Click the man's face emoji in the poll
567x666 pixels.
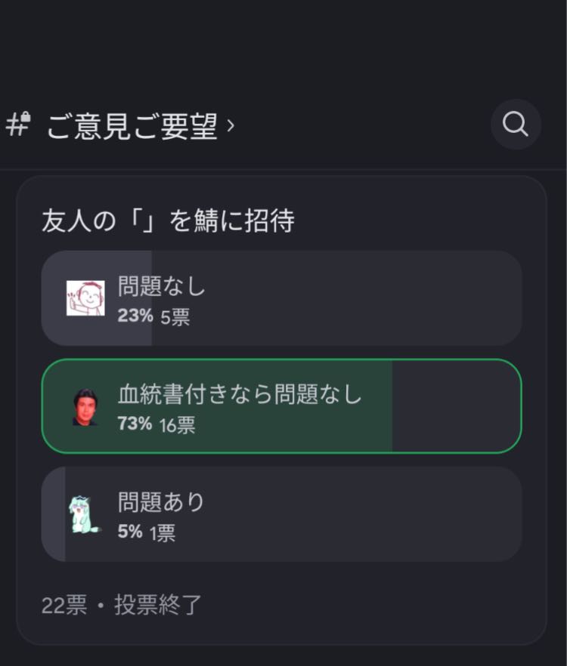[85, 407]
